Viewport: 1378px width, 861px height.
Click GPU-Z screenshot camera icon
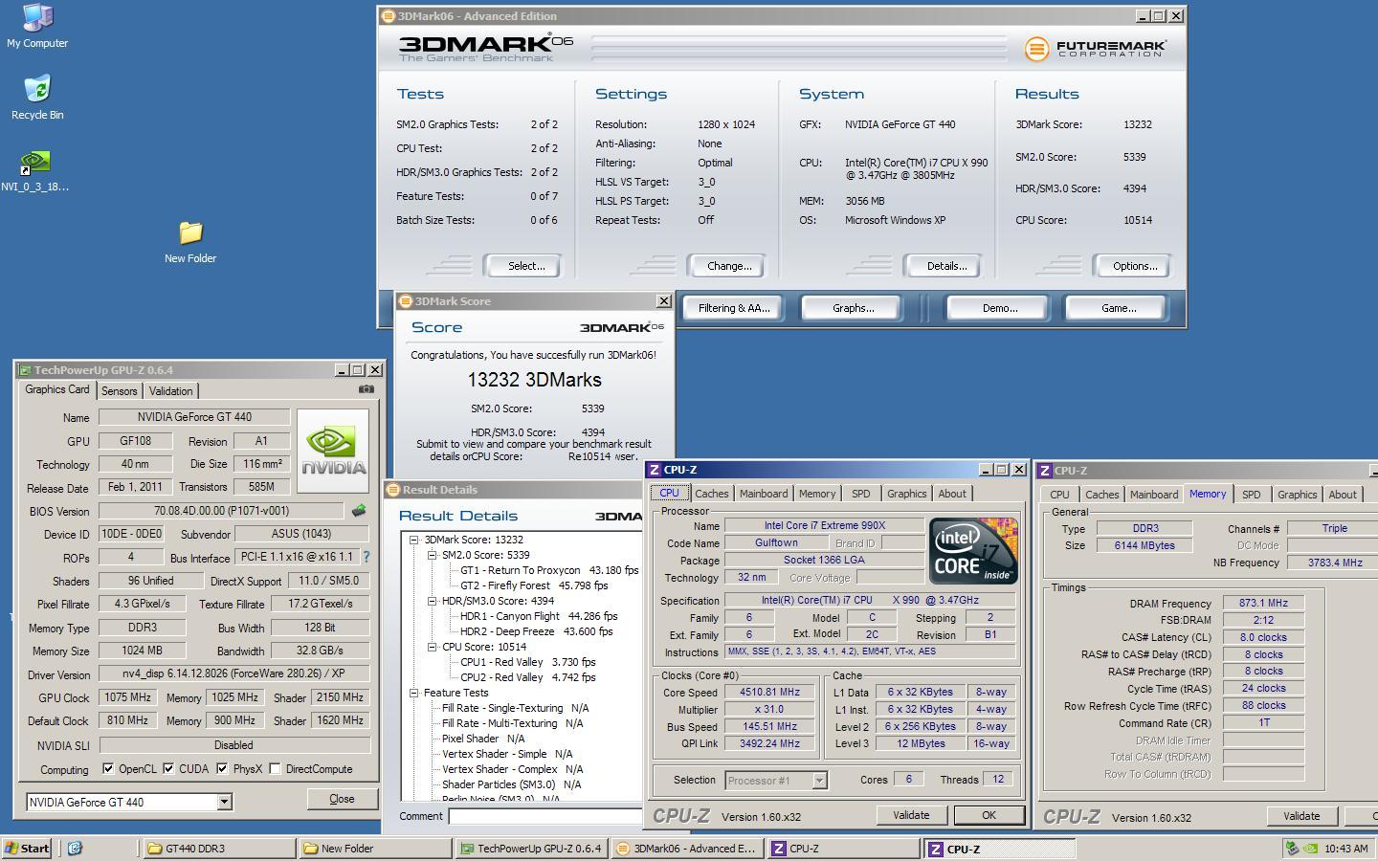point(366,389)
